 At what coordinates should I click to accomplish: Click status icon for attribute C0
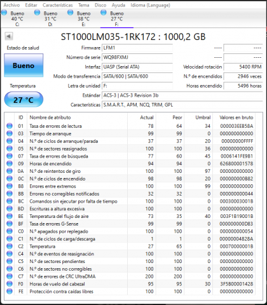tap(10, 231)
